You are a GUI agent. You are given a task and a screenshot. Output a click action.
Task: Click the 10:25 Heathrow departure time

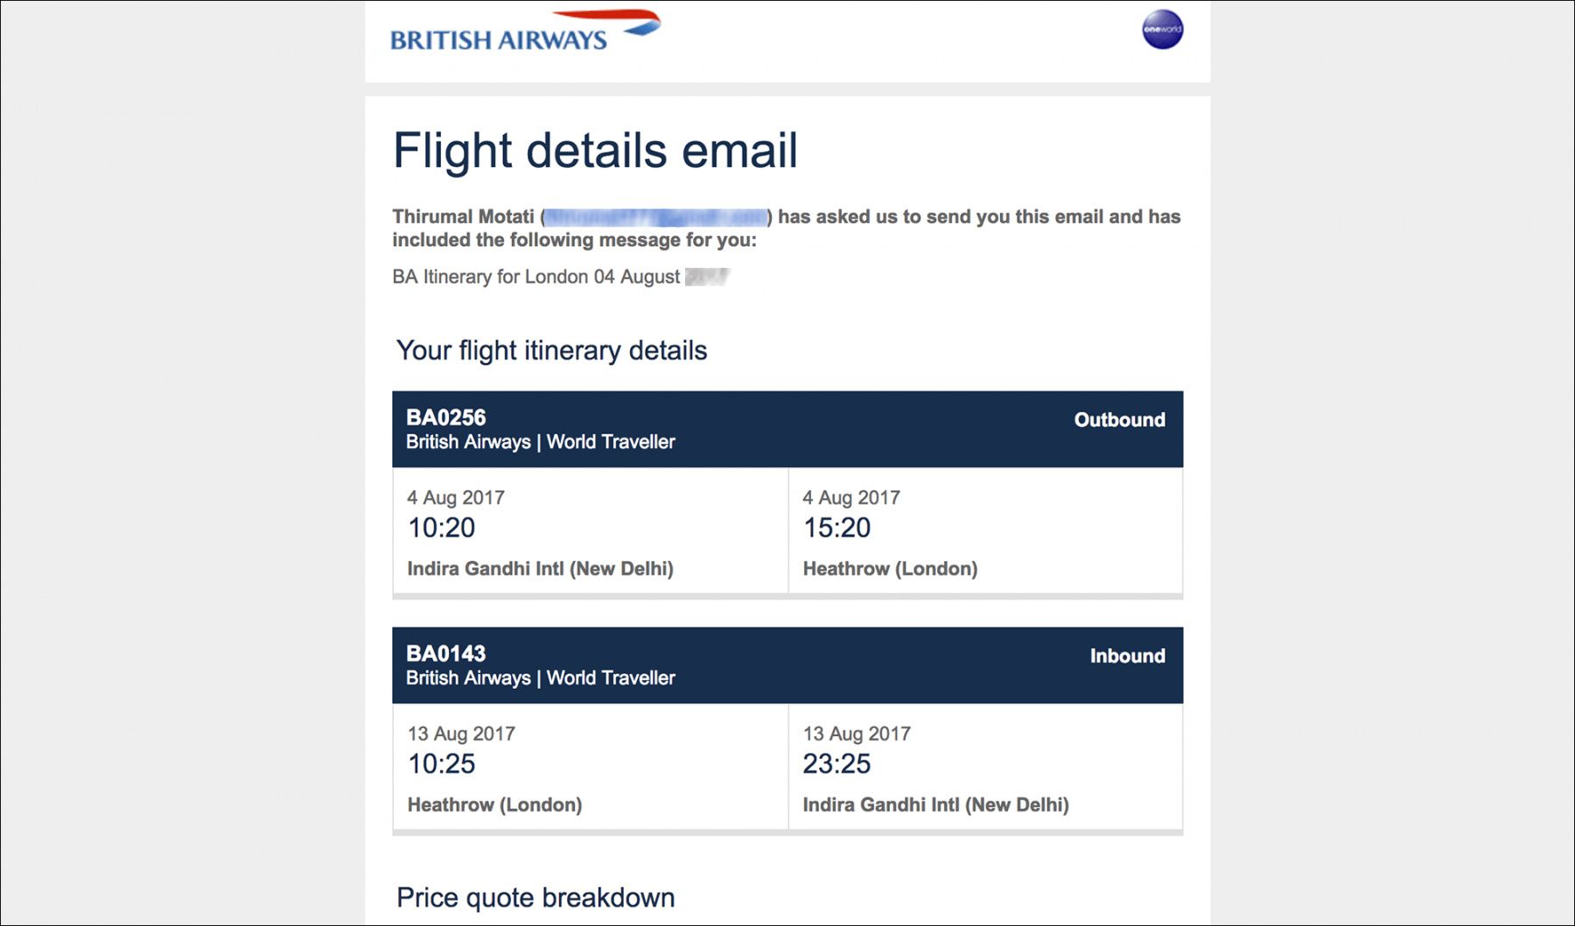(442, 764)
